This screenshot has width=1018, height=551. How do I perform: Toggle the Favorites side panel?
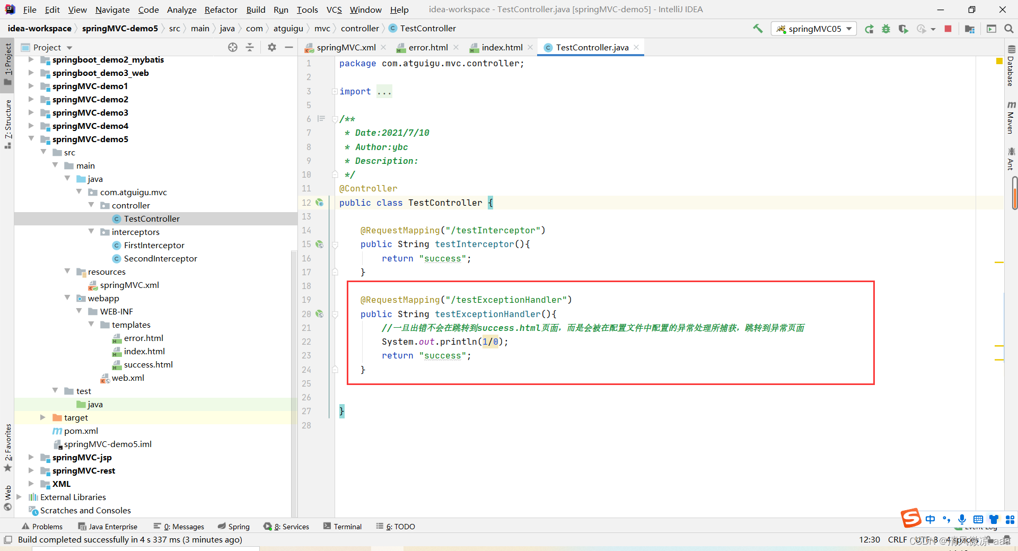7,447
